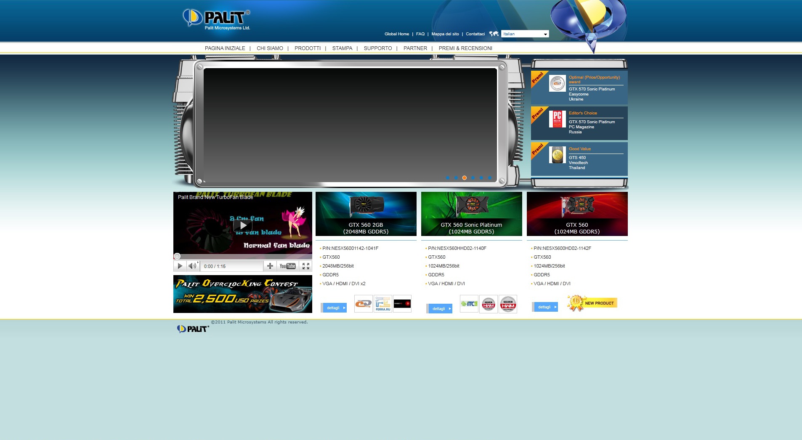
Task: Click the Palit logo in the header
Action: [x=217, y=19]
